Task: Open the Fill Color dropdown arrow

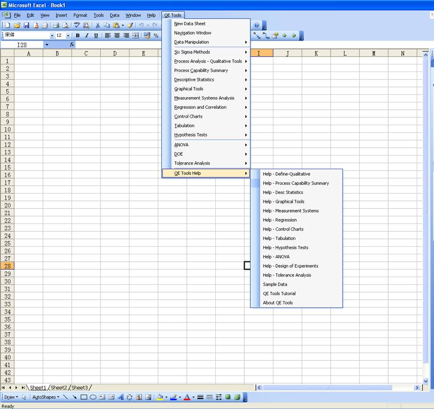Action: point(166,397)
